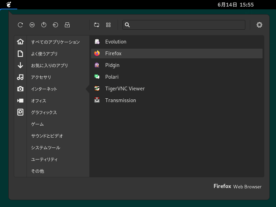Click the suspend circle-minus icon
This screenshot has width=276, height=207.
click(32, 25)
